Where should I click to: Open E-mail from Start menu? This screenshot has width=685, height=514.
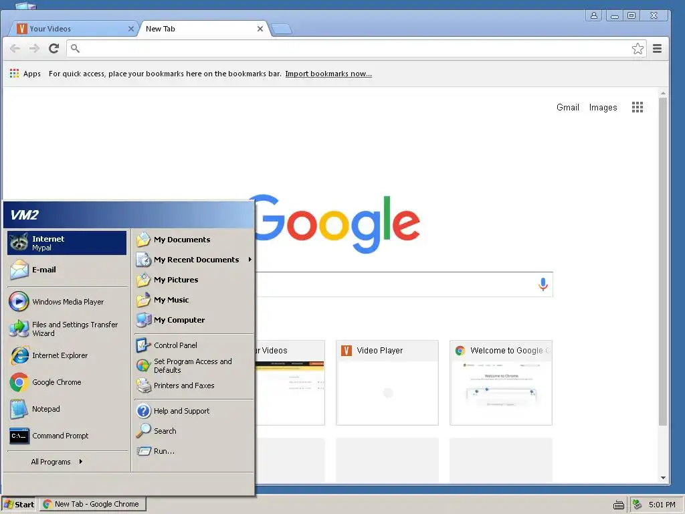(x=67, y=270)
